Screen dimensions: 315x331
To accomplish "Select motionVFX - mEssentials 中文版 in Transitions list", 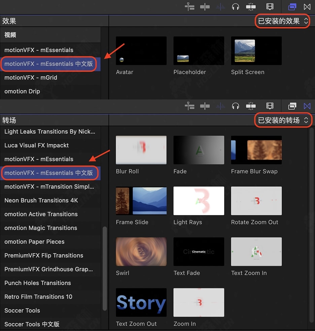I will pyautogui.click(x=50, y=173).
